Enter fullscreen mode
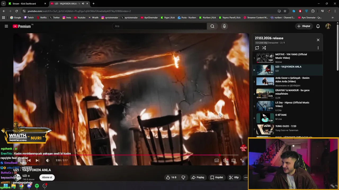The height and width of the screenshot is (190, 339). (x=242, y=160)
